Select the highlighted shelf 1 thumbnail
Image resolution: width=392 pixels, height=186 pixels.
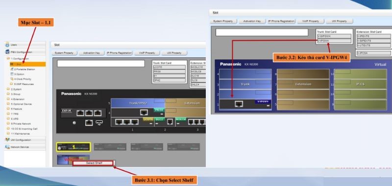point(73,147)
